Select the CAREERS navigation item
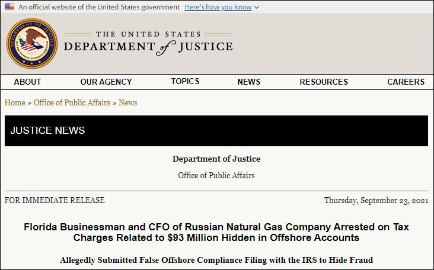This screenshot has height=270, width=434. coord(406,82)
